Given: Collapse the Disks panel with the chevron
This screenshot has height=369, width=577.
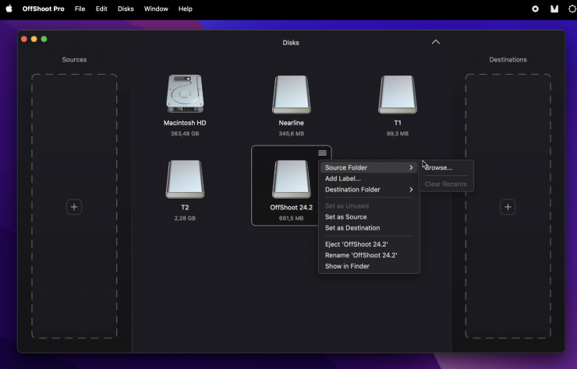Looking at the screenshot, I should pyautogui.click(x=436, y=42).
